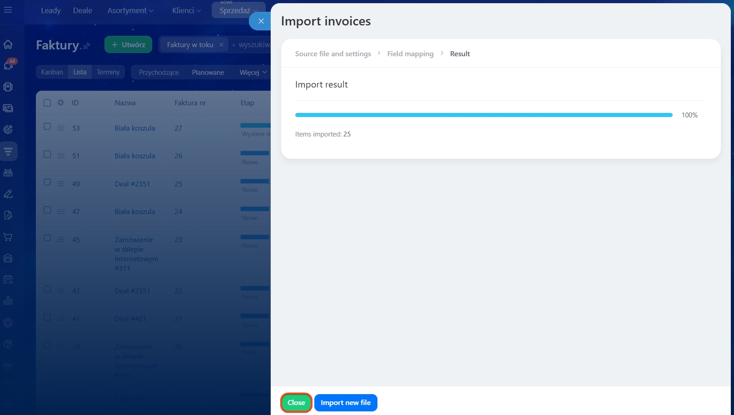The height and width of the screenshot is (415, 734).
Task: Click the pin icon beside Faktury title
Action: pyautogui.click(x=86, y=46)
